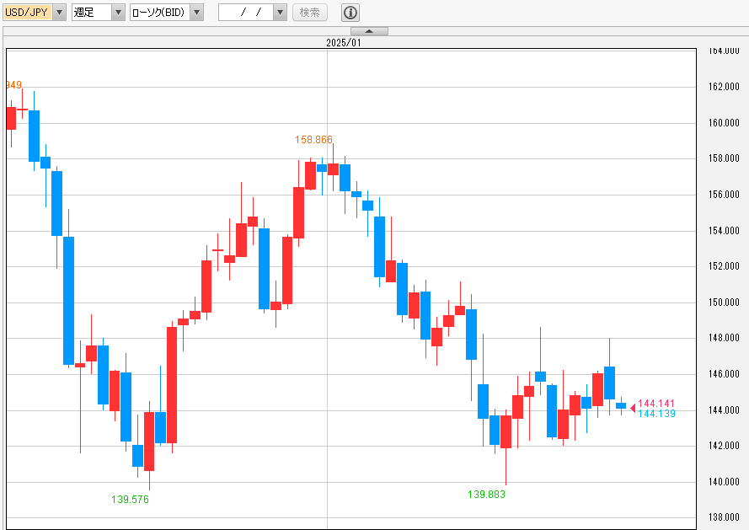
Task: Open the ローソク(BID) chart type dropdown arrow
Action: click(x=197, y=13)
